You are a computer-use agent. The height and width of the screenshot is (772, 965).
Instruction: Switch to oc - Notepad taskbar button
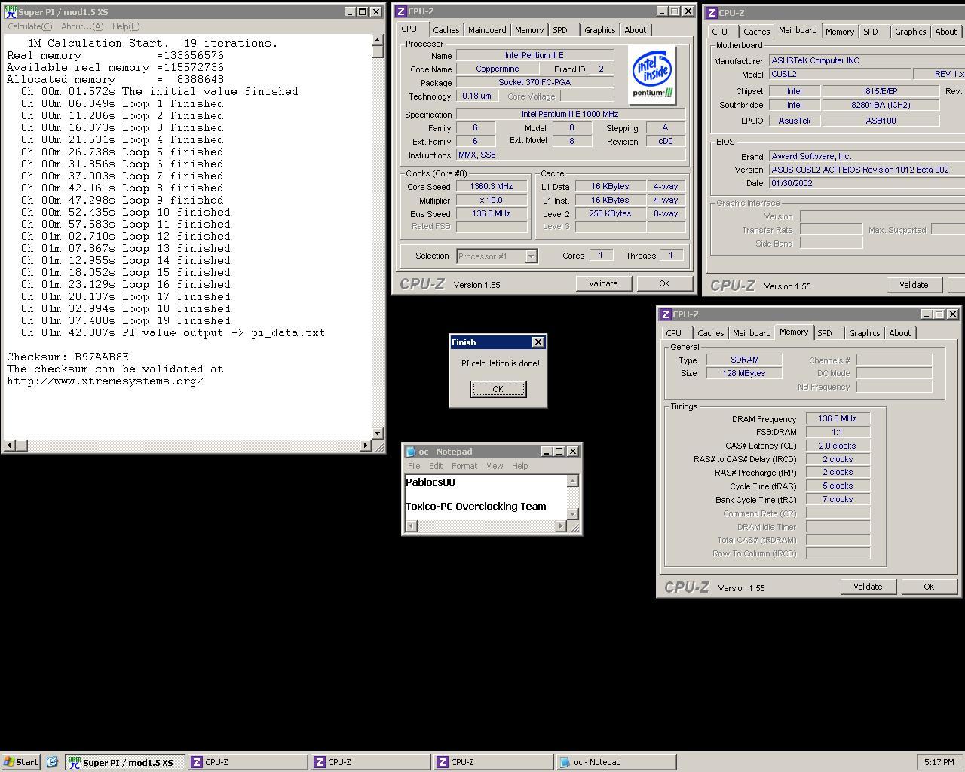coord(616,762)
